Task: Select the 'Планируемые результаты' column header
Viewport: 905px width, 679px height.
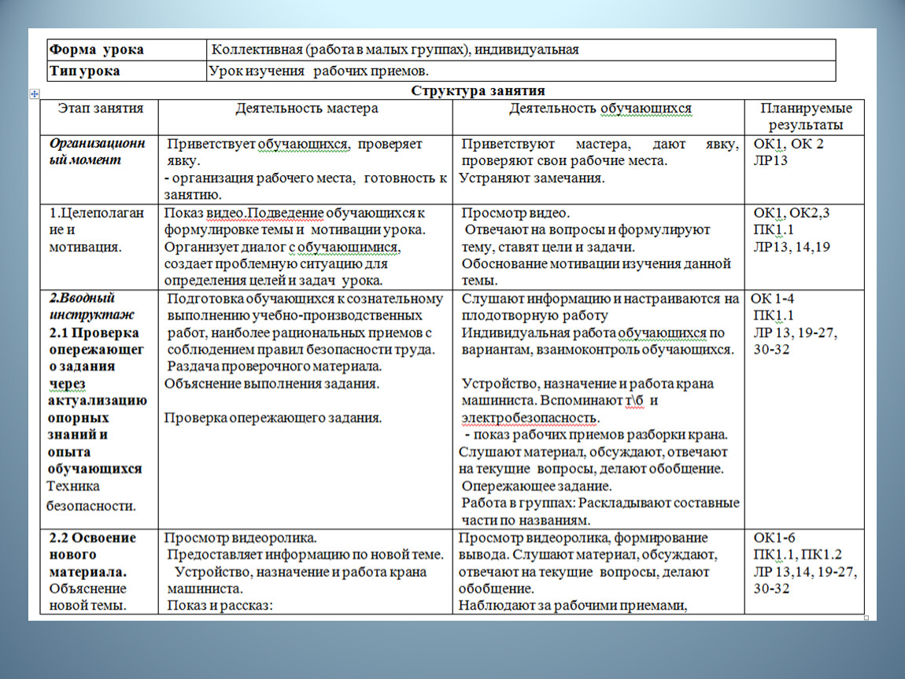Action: tap(805, 117)
